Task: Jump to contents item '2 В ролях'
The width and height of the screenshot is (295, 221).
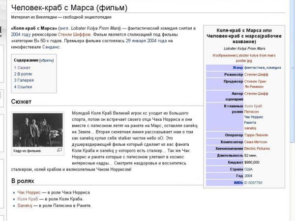Action: tap(23, 74)
